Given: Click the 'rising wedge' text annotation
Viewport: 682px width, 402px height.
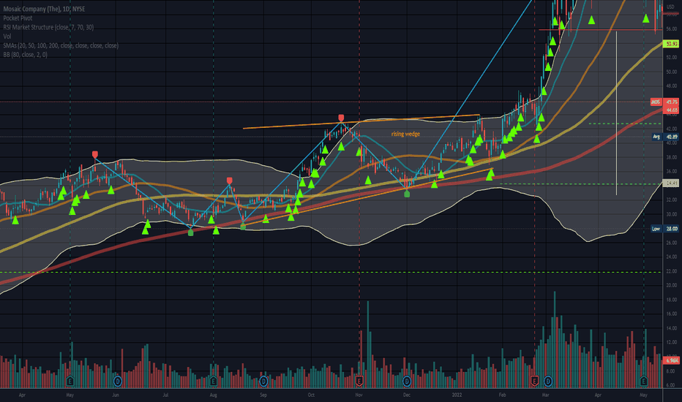Looking at the screenshot, I should pyautogui.click(x=405, y=134).
